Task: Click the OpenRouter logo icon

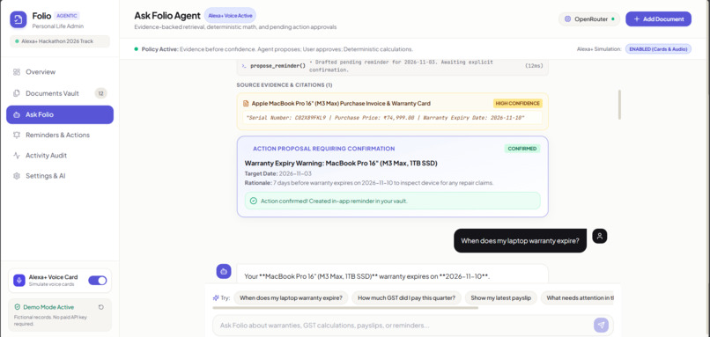Action: point(567,19)
